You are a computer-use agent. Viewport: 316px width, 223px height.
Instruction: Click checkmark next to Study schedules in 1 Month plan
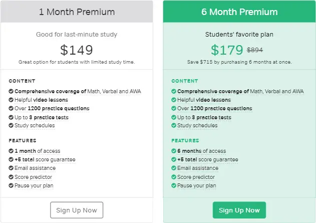coord(11,125)
